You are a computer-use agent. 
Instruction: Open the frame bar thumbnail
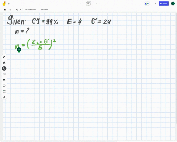pyautogui.click(x=88, y=4)
